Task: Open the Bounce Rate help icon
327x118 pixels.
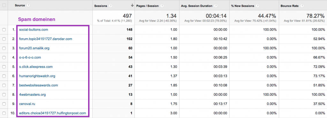Action: [302, 6]
